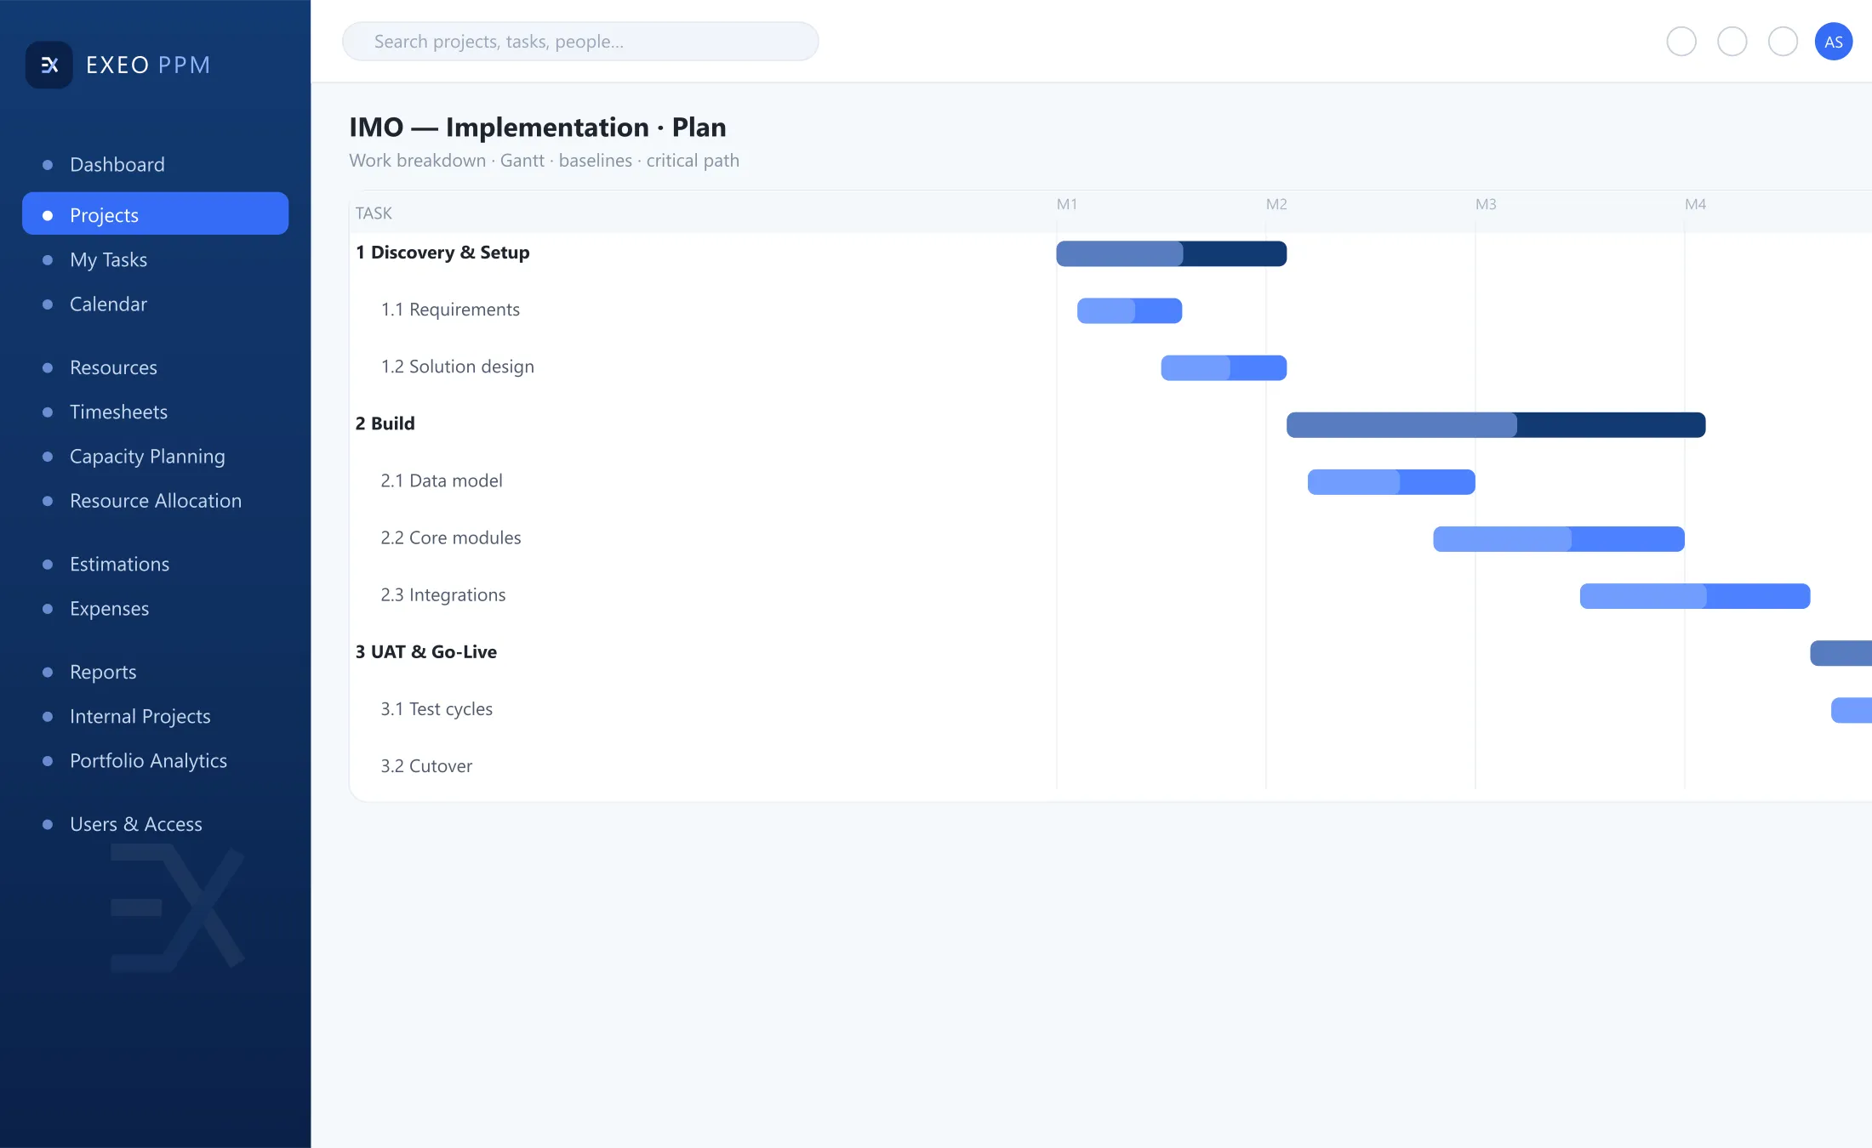Click inside the search projects field
1872x1148 pixels.
[580, 42]
